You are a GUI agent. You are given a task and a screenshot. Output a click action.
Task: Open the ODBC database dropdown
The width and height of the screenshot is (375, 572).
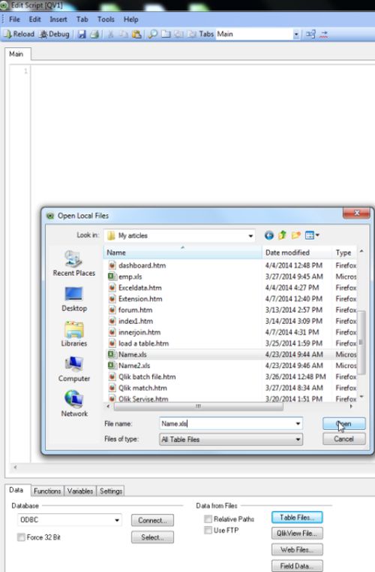(x=70, y=520)
